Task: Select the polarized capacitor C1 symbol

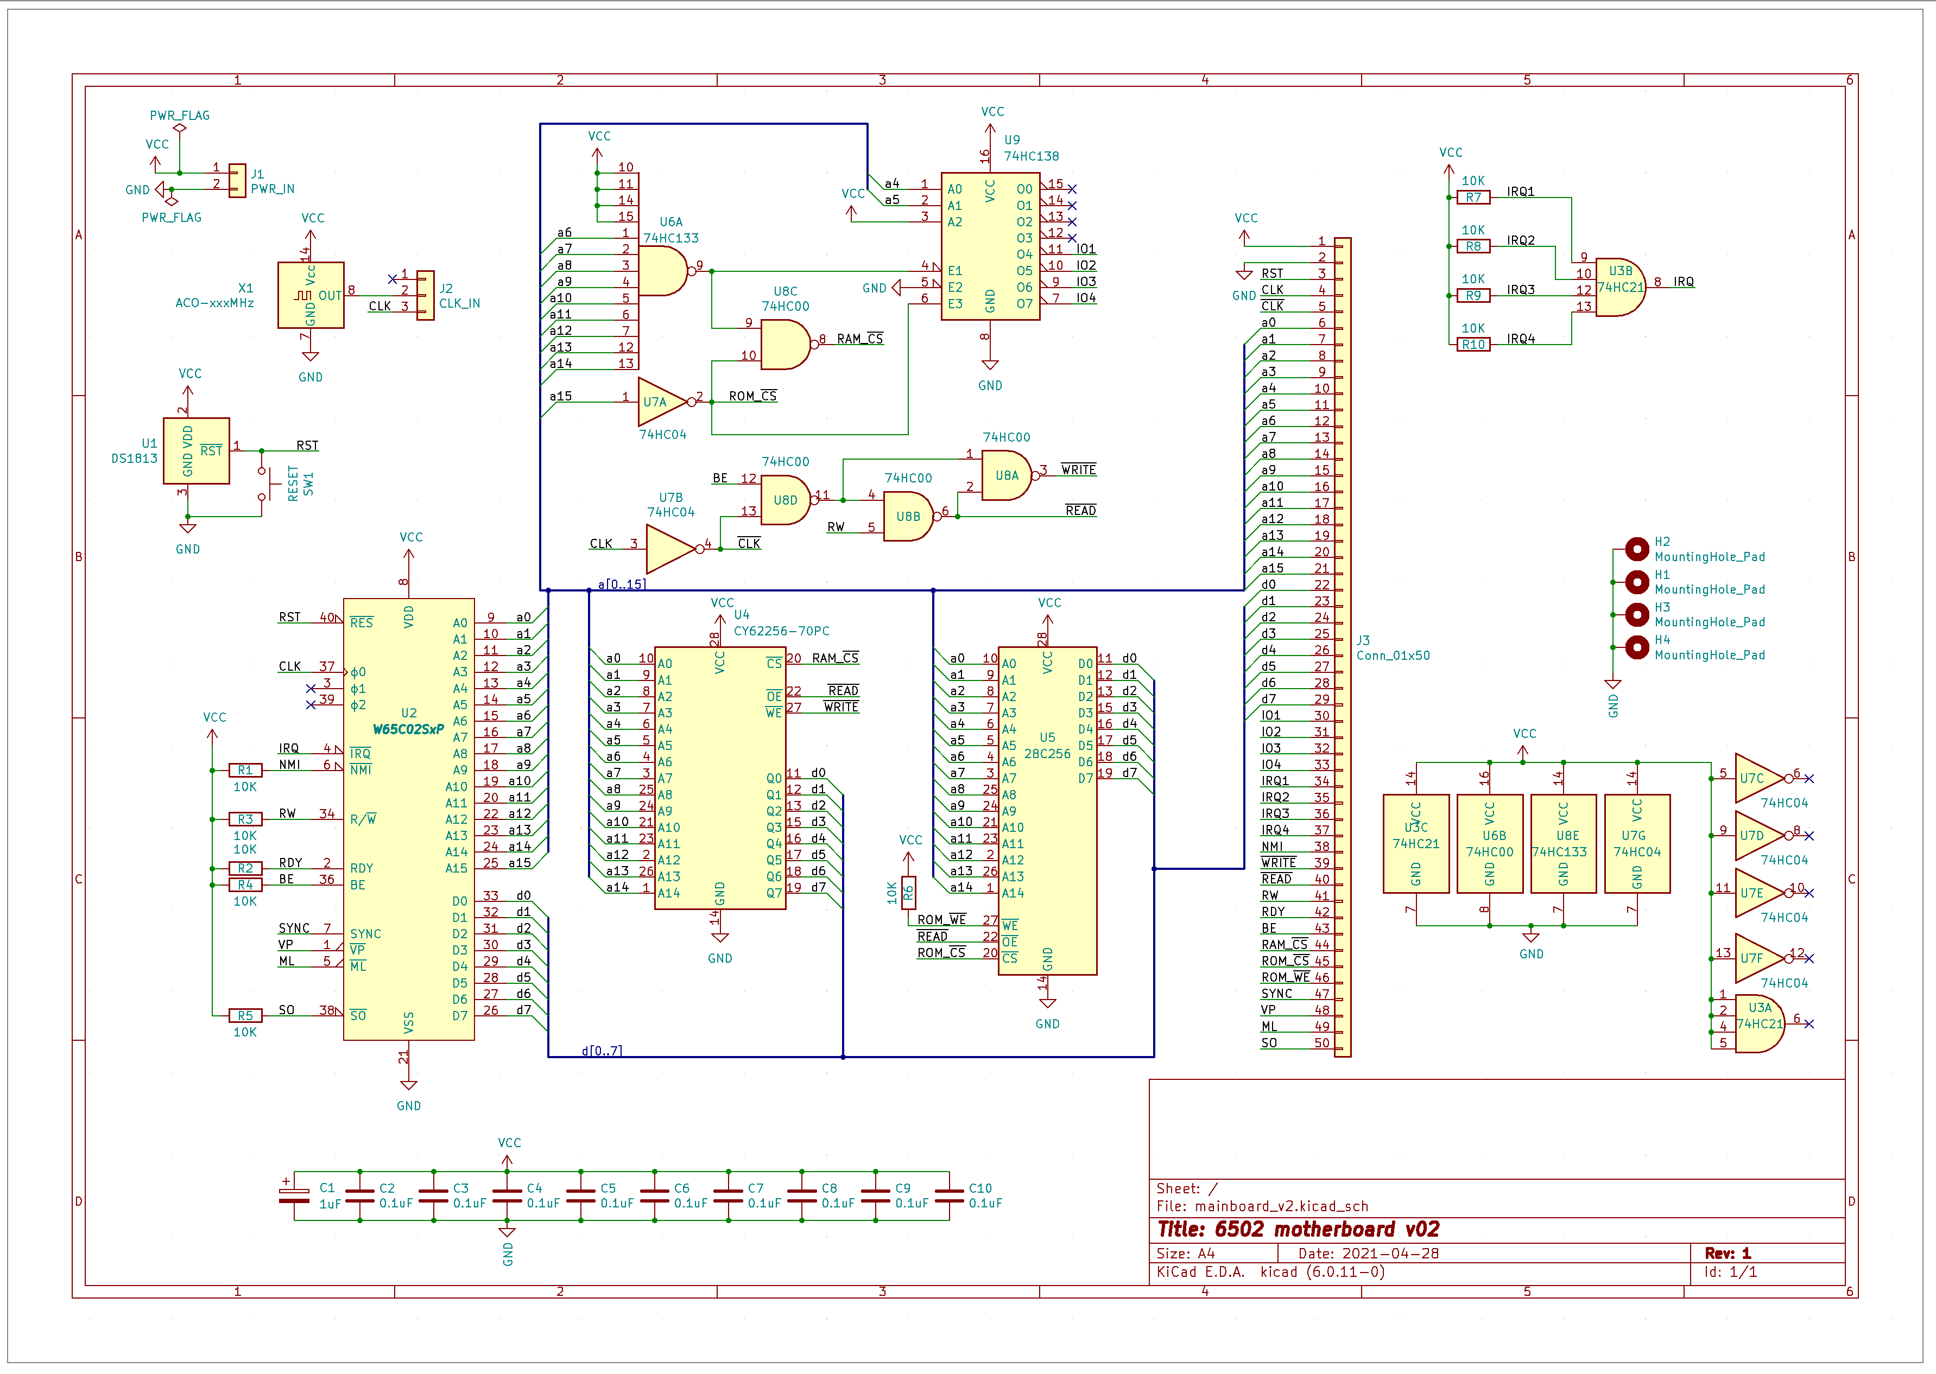Action: click(x=294, y=1194)
